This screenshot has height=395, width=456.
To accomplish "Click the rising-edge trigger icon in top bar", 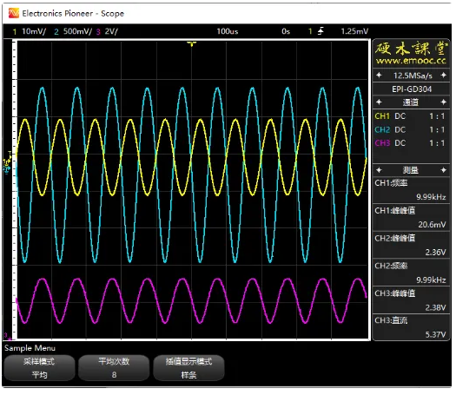I will click(321, 30).
